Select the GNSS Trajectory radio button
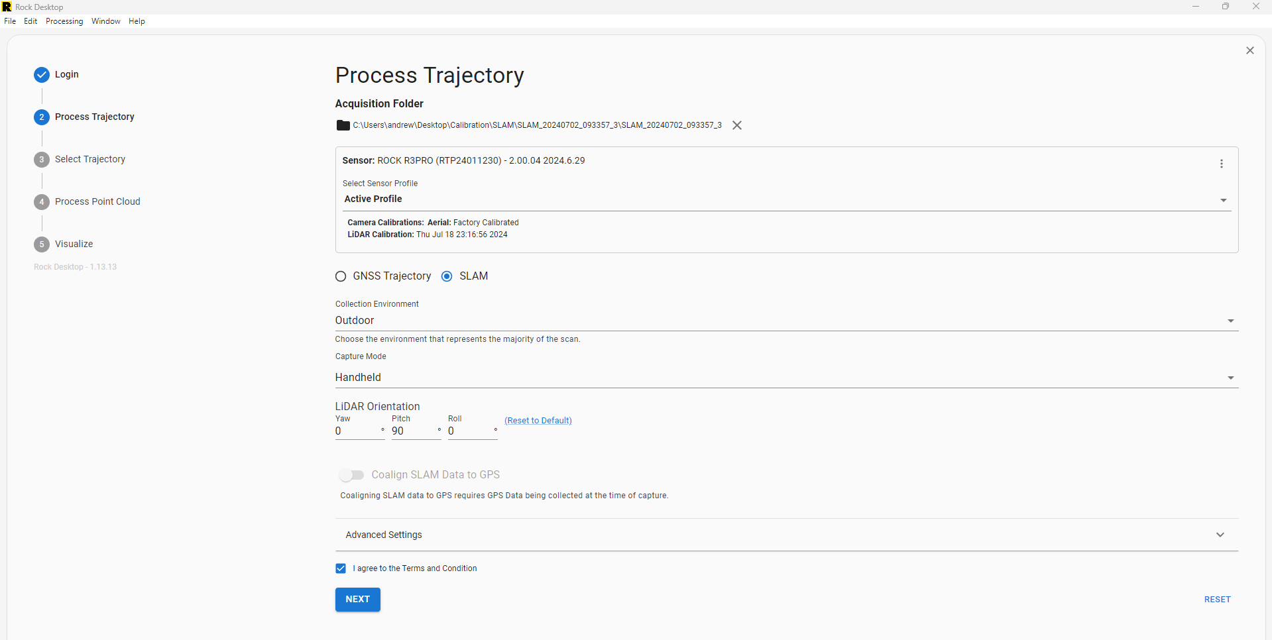This screenshot has height=640, width=1272. pos(341,276)
